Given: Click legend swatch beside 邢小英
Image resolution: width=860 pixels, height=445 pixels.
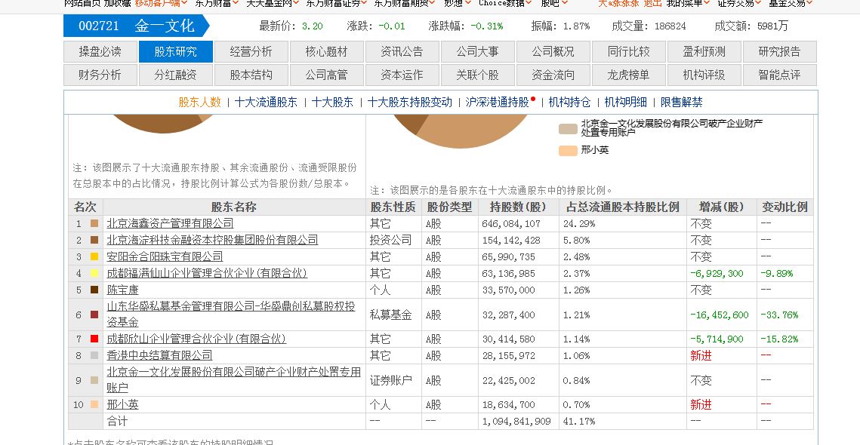Looking at the screenshot, I should pyautogui.click(x=568, y=151).
